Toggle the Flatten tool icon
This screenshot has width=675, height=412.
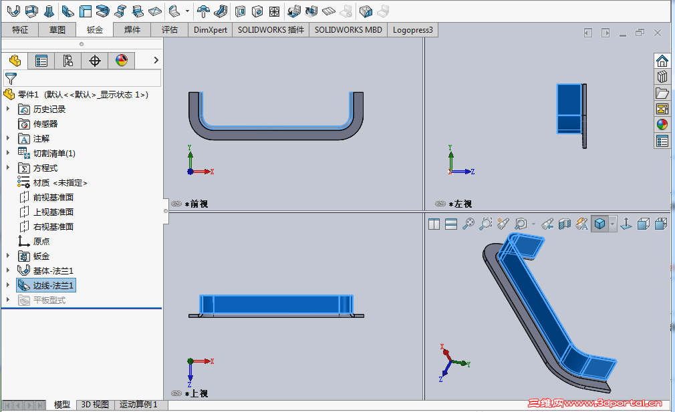[x=329, y=11]
